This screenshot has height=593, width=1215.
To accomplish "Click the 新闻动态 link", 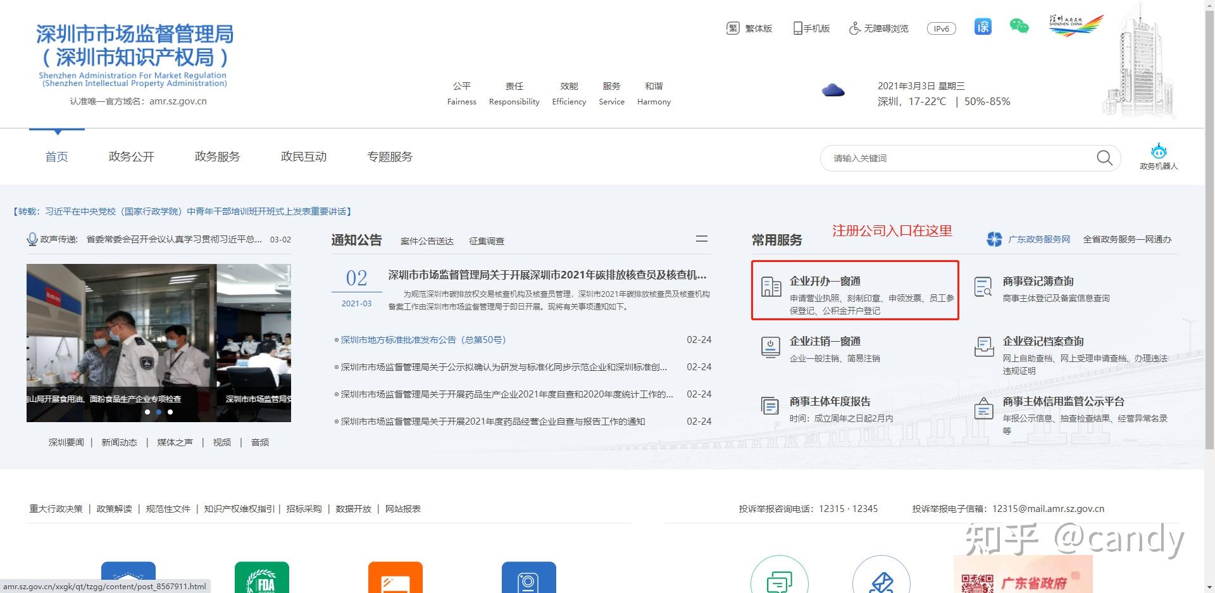I will (120, 442).
